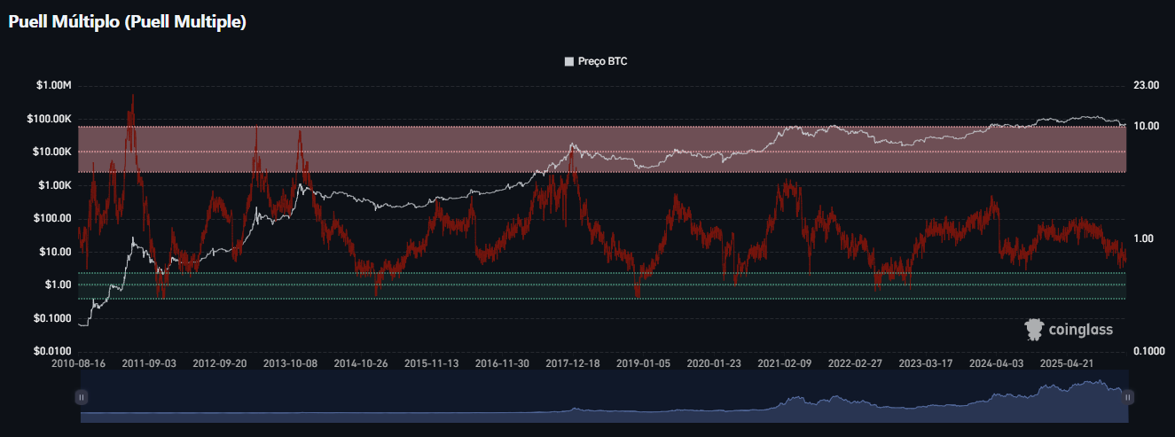Click the range selector mini chart area
The image size is (1175, 437).
click(605, 396)
